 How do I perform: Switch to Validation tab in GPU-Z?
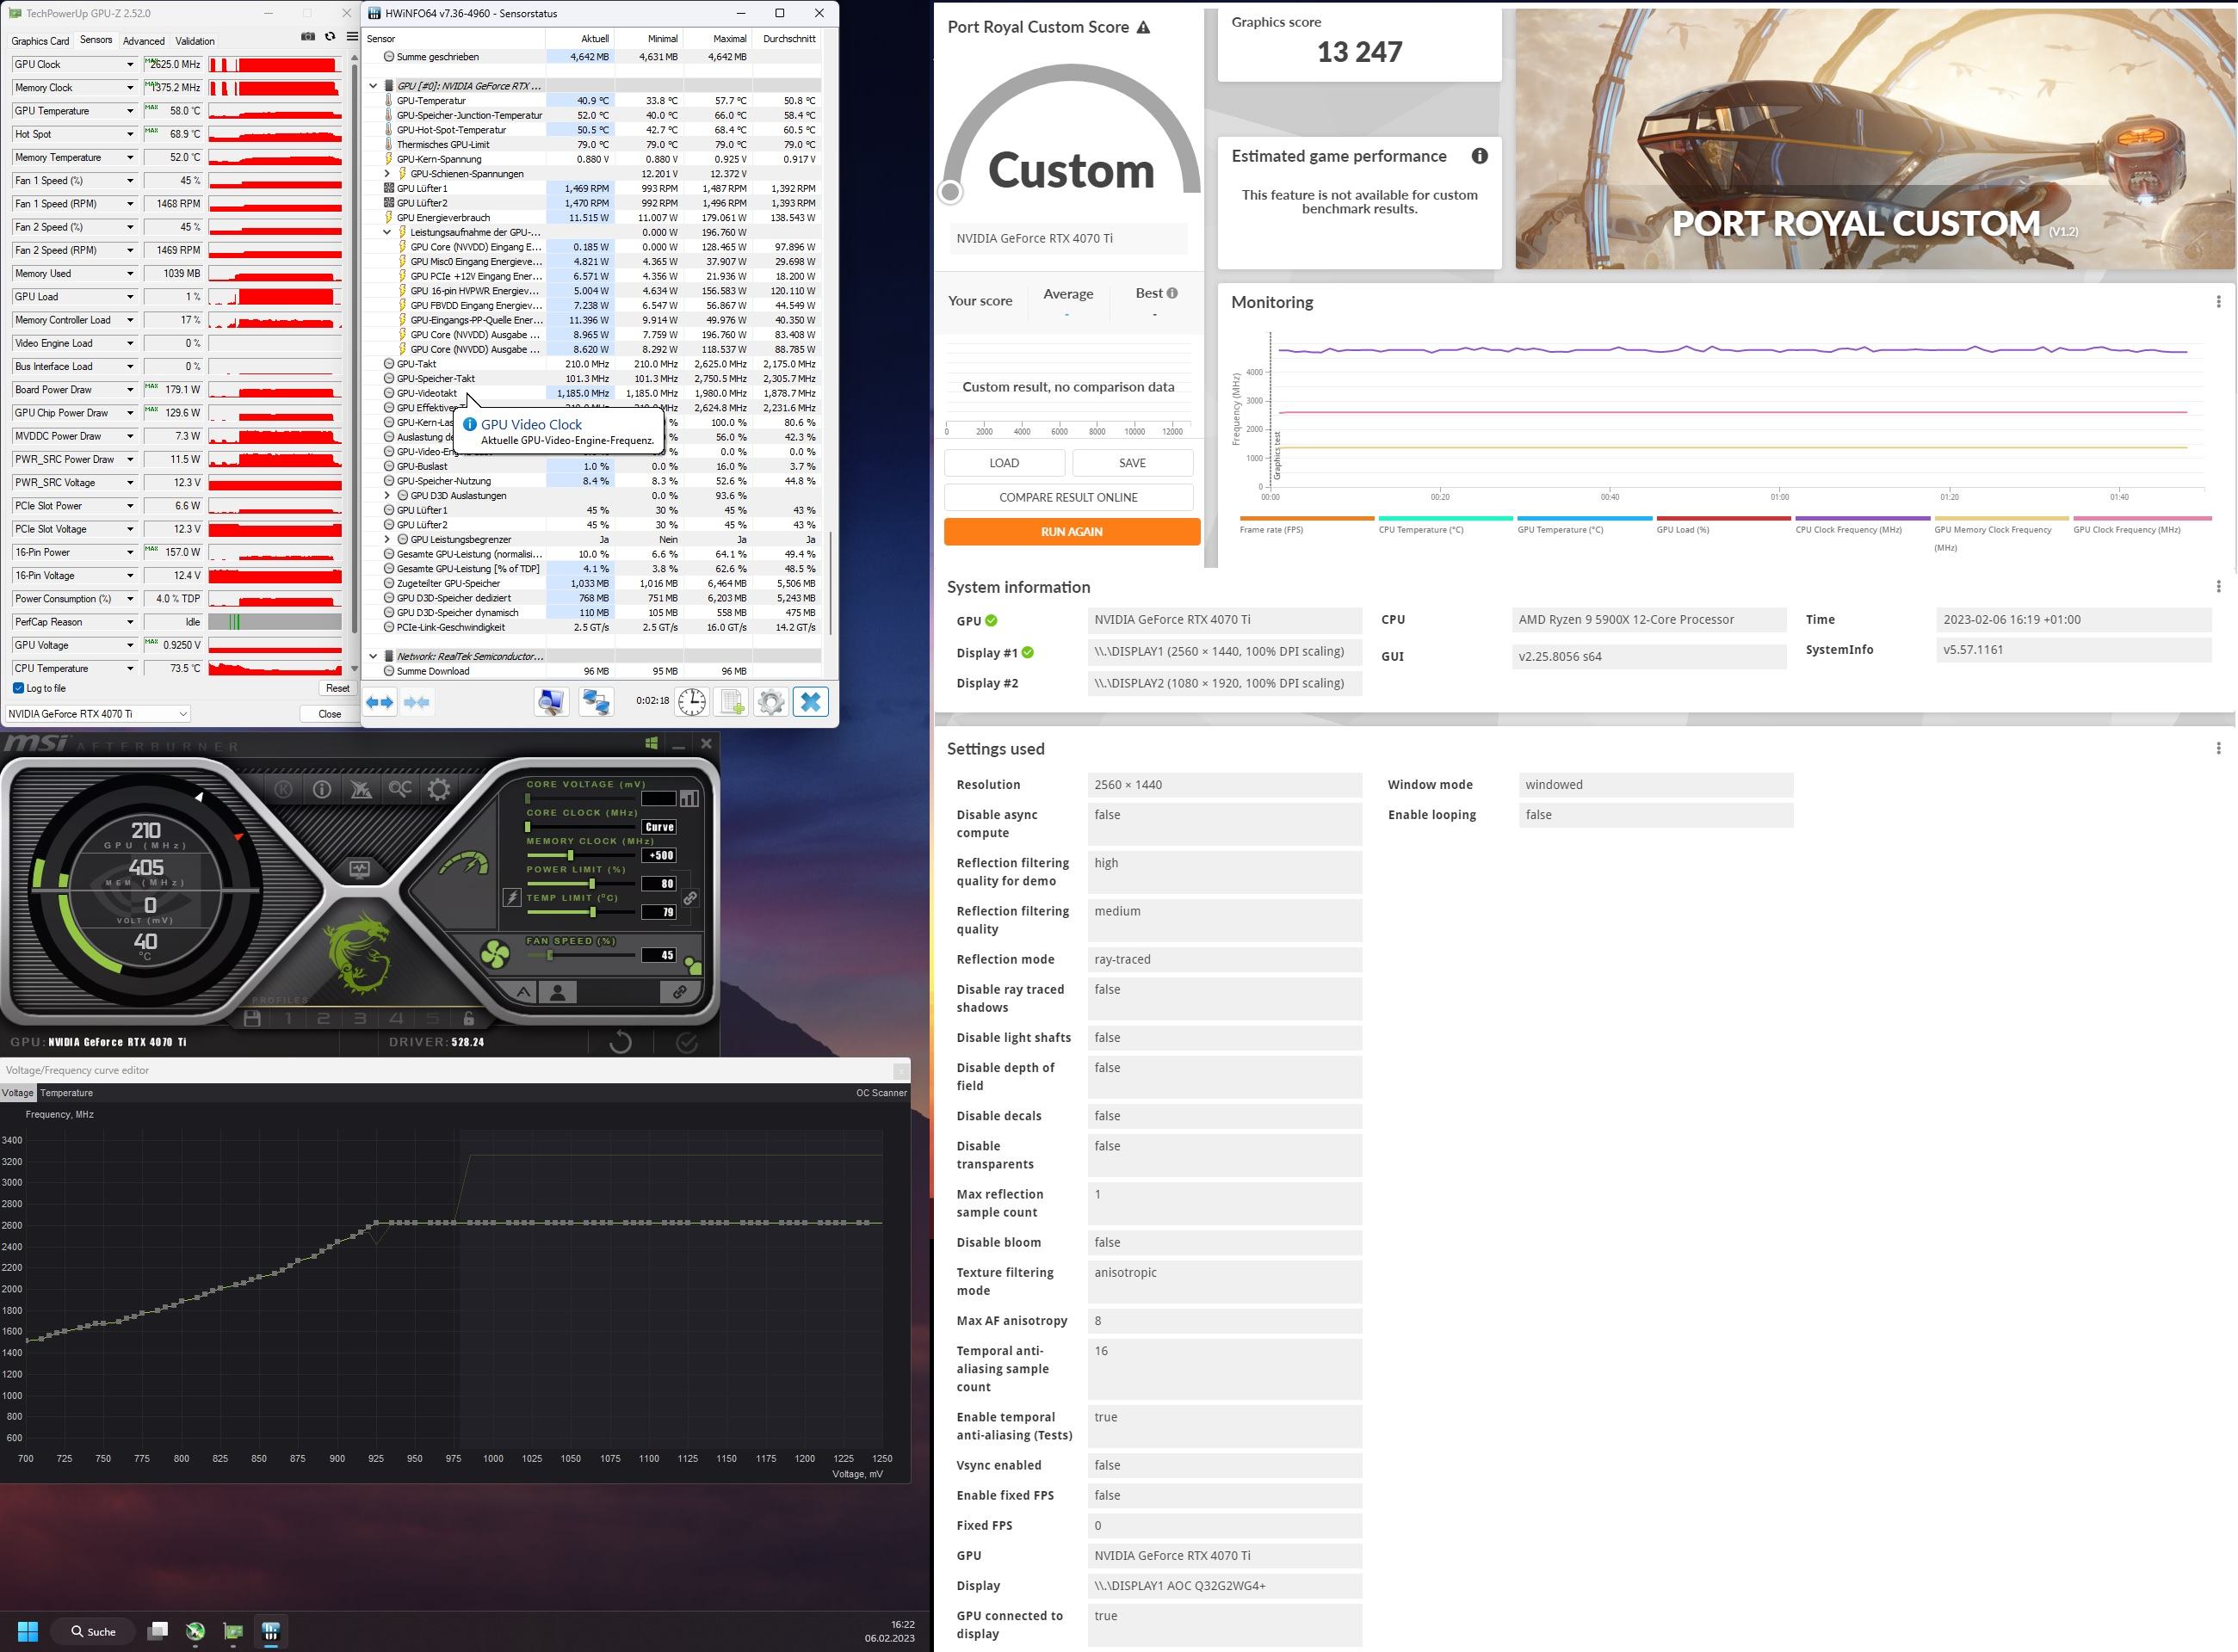tap(195, 41)
